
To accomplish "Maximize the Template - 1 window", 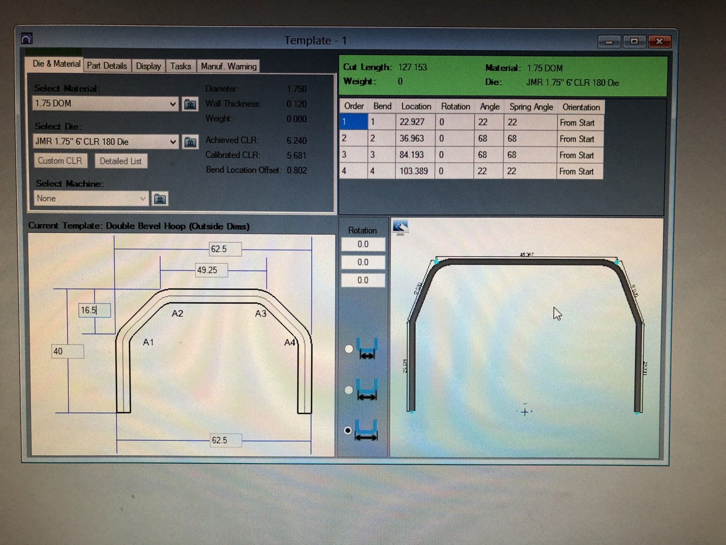I will 634,42.
